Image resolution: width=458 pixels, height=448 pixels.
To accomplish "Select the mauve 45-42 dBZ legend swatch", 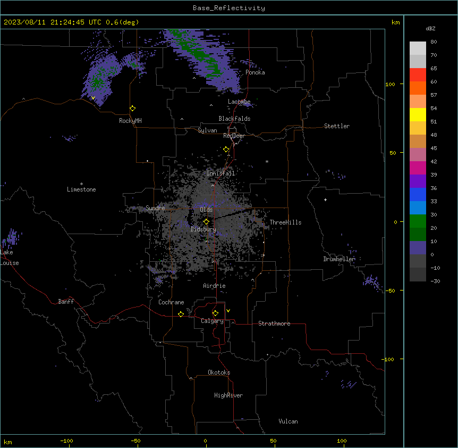I will [418, 155].
